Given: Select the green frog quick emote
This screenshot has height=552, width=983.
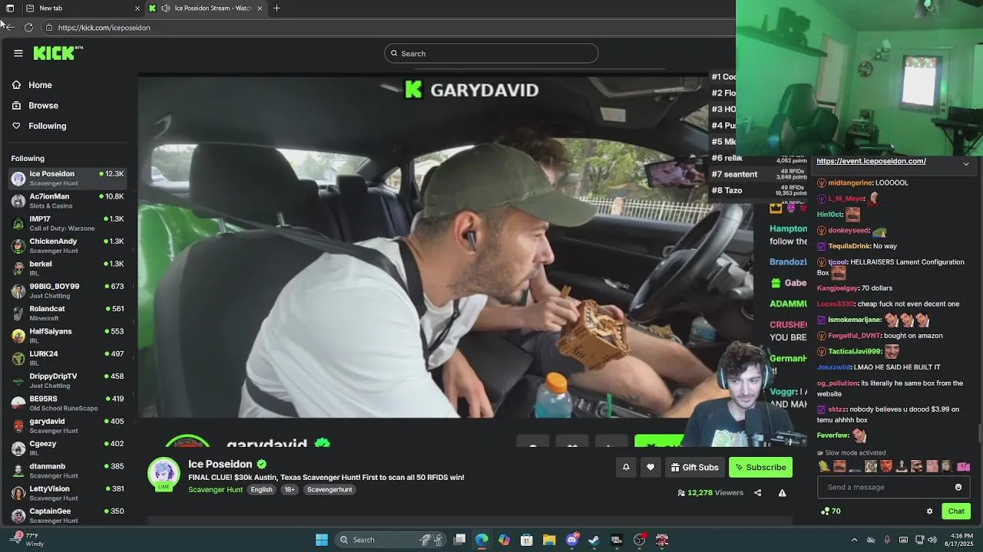Looking at the screenshot, I should coord(824,466).
